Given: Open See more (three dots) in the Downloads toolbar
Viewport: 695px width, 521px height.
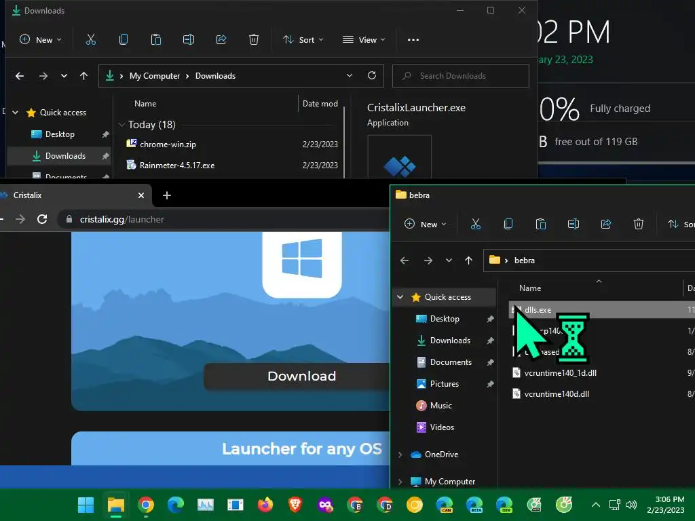Looking at the screenshot, I should point(413,40).
